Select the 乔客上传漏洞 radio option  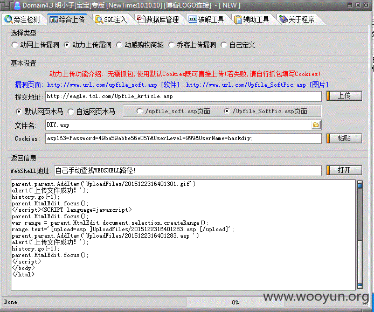coord(171,45)
